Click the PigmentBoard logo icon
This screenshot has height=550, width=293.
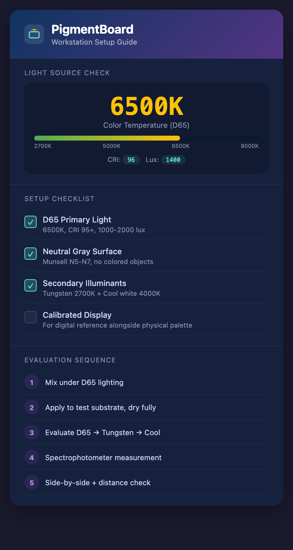pos(34,34)
